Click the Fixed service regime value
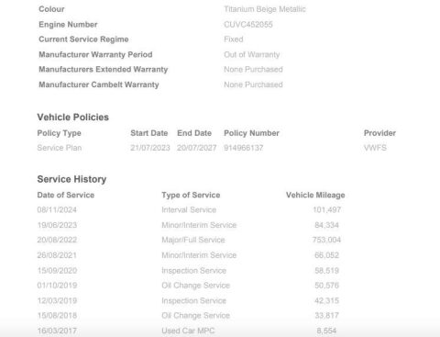 click(x=234, y=39)
